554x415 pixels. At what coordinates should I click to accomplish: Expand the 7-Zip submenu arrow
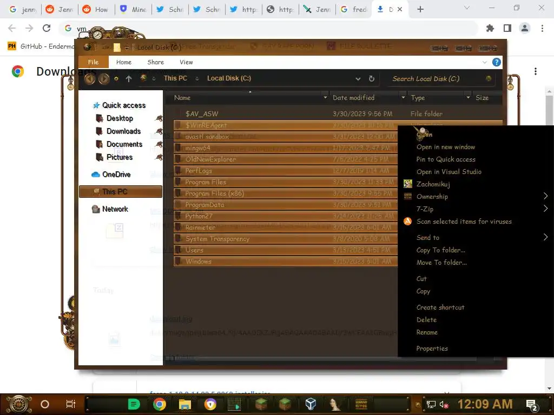pos(545,209)
